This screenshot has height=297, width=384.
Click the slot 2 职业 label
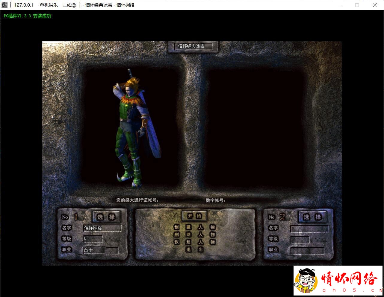pos(273,249)
